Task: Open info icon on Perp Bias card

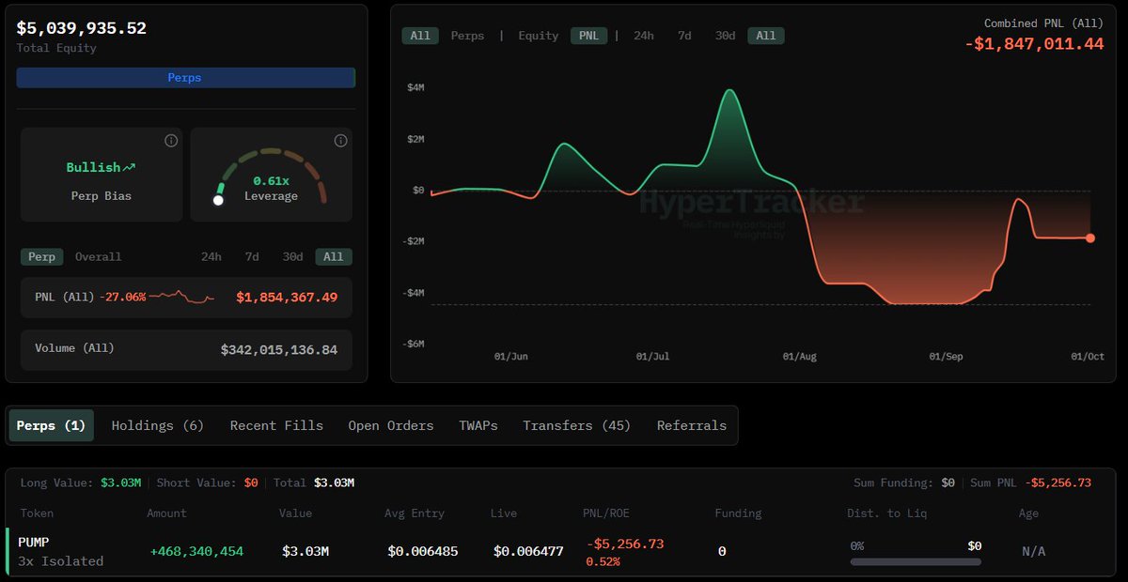Action: 171,141
